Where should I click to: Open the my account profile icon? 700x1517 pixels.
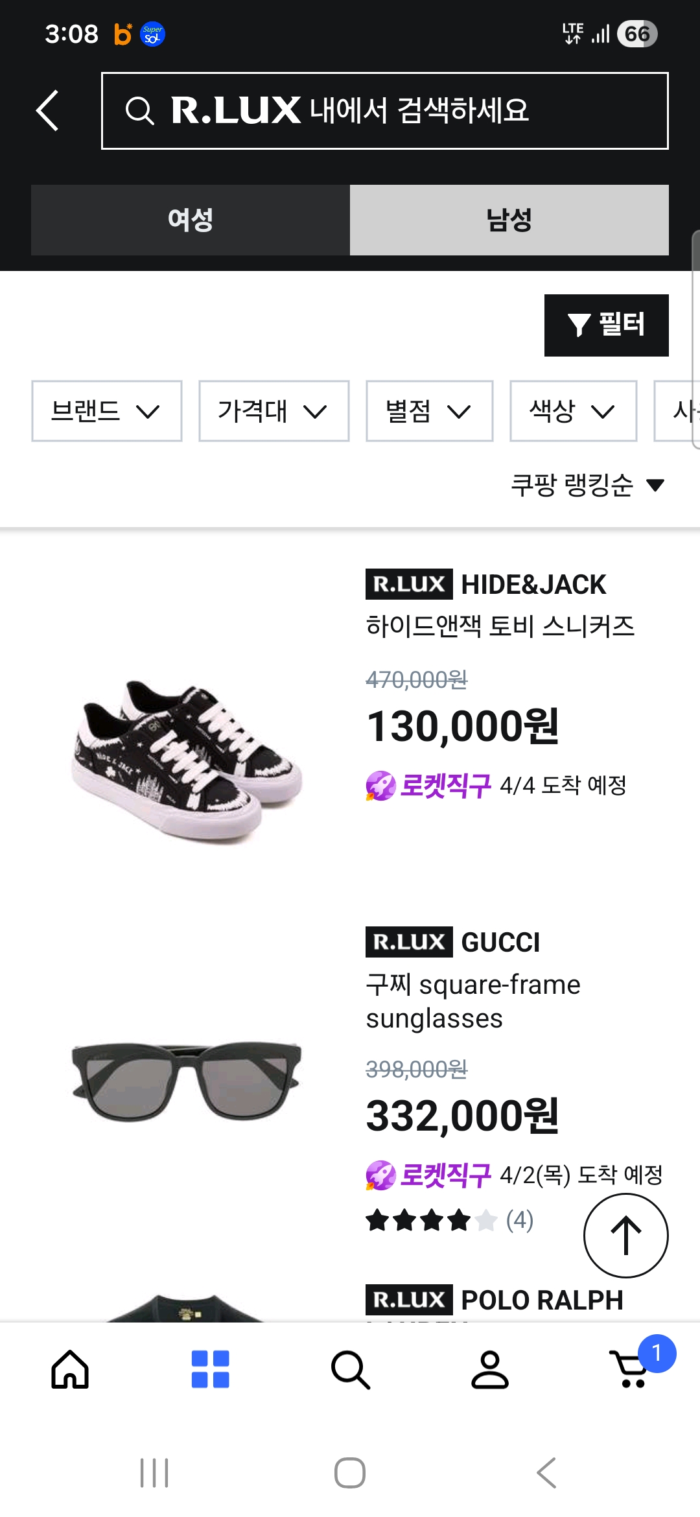pyautogui.click(x=490, y=1369)
